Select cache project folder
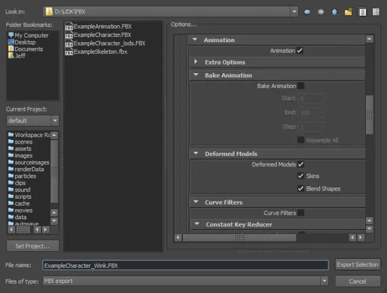Viewport: 387px width, 293px height. point(19,203)
